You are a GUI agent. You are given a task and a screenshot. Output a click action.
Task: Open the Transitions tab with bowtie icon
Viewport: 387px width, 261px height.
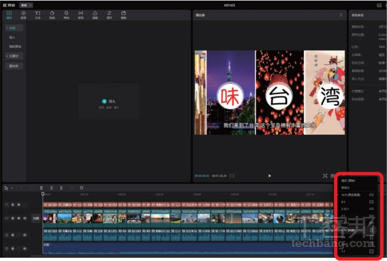click(x=81, y=15)
